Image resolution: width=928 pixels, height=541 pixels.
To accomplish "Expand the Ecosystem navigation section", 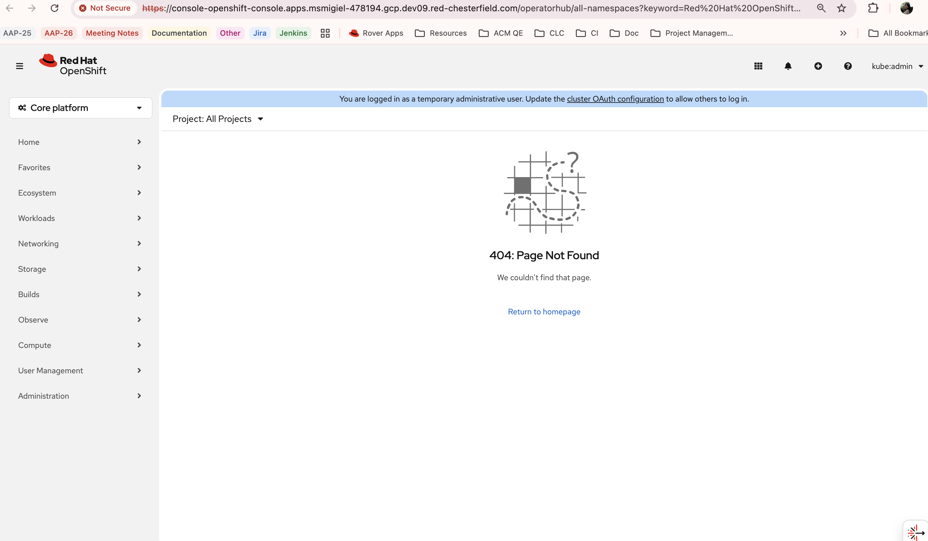I will click(80, 193).
